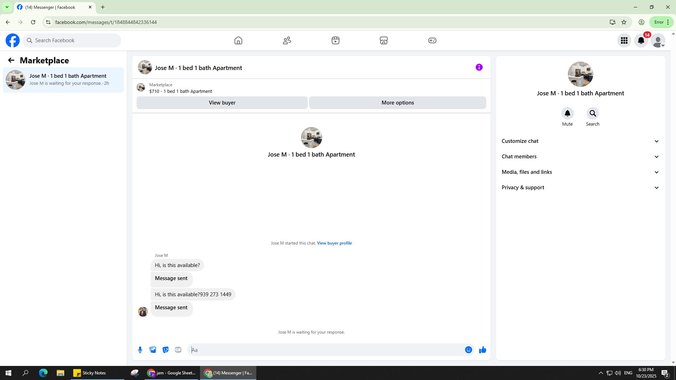
Task: Click the View buyer button
Action: [x=222, y=103]
